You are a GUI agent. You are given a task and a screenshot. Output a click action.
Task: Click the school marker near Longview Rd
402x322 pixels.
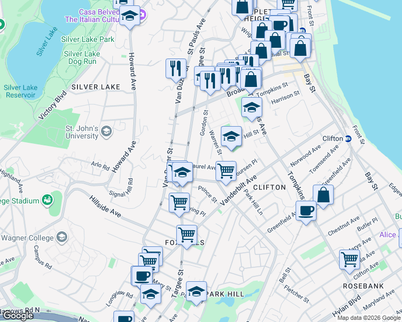click(x=150, y=294)
